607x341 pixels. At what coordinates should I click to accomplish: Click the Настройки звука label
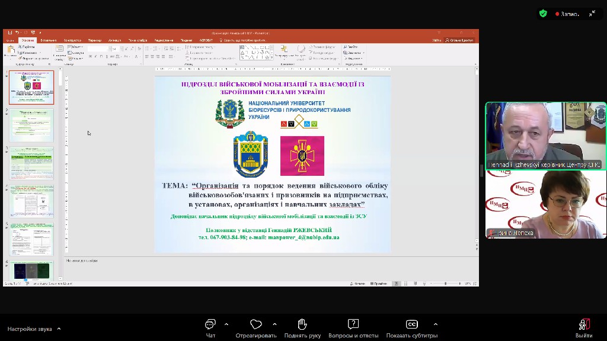[30, 329]
